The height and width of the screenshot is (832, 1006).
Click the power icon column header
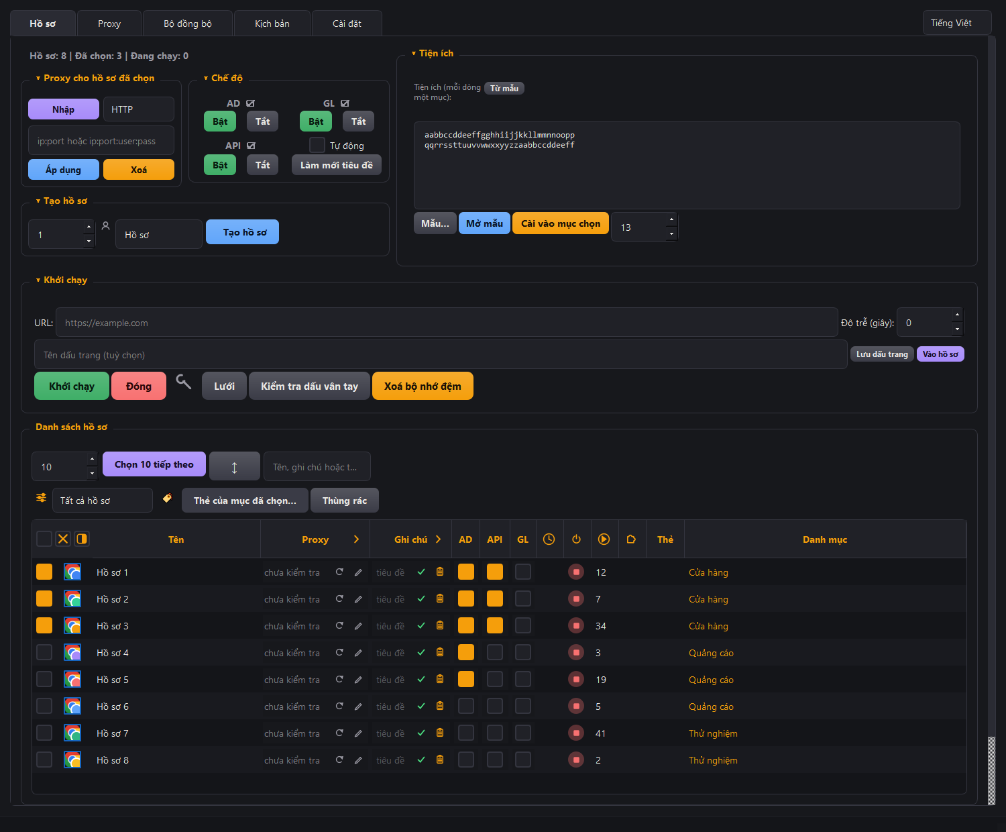pos(576,539)
